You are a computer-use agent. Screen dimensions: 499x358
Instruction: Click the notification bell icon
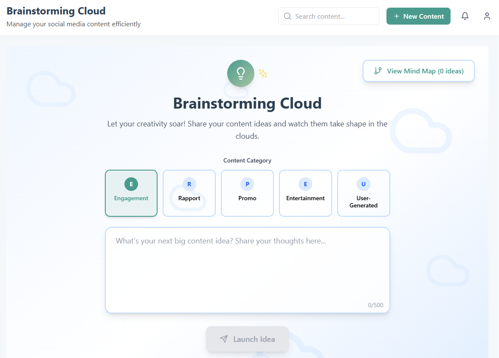click(x=465, y=16)
